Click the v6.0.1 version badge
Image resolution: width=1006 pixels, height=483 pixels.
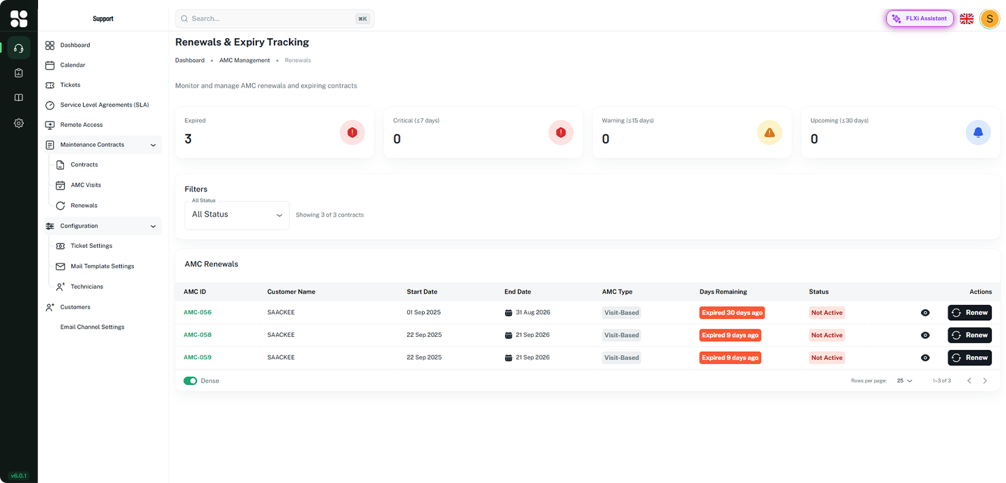coord(18,476)
